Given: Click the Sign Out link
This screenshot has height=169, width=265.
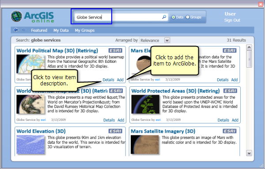Looking at the screenshot, I should tap(232, 20).
